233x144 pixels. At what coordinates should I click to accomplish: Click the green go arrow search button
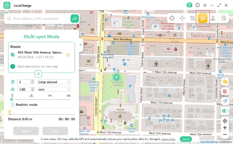pyautogui.click(x=75, y=19)
